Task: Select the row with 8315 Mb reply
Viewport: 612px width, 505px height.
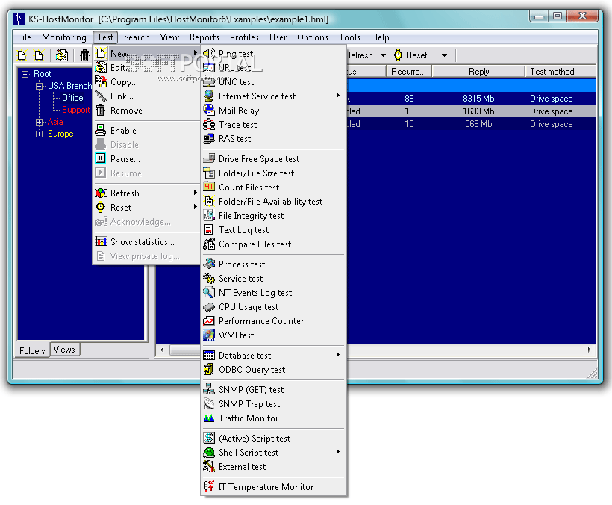Action: pyautogui.click(x=471, y=99)
